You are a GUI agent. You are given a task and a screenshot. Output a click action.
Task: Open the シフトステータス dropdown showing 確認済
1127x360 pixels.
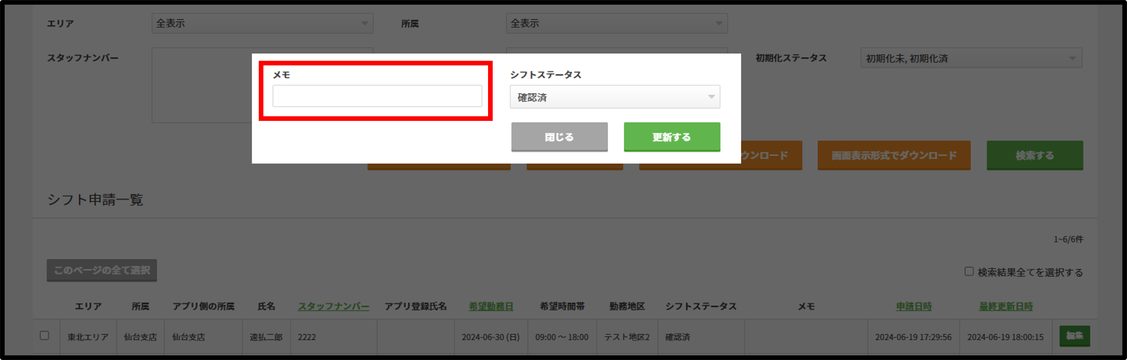(615, 96)
